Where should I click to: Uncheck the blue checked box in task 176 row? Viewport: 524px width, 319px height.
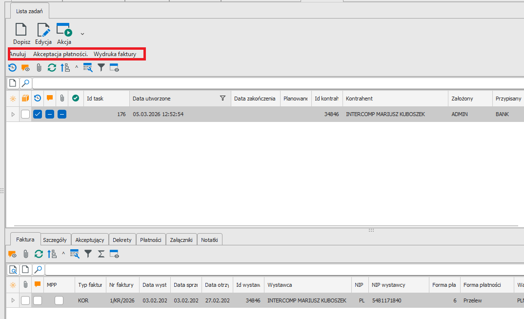click(x=38, y=114)
